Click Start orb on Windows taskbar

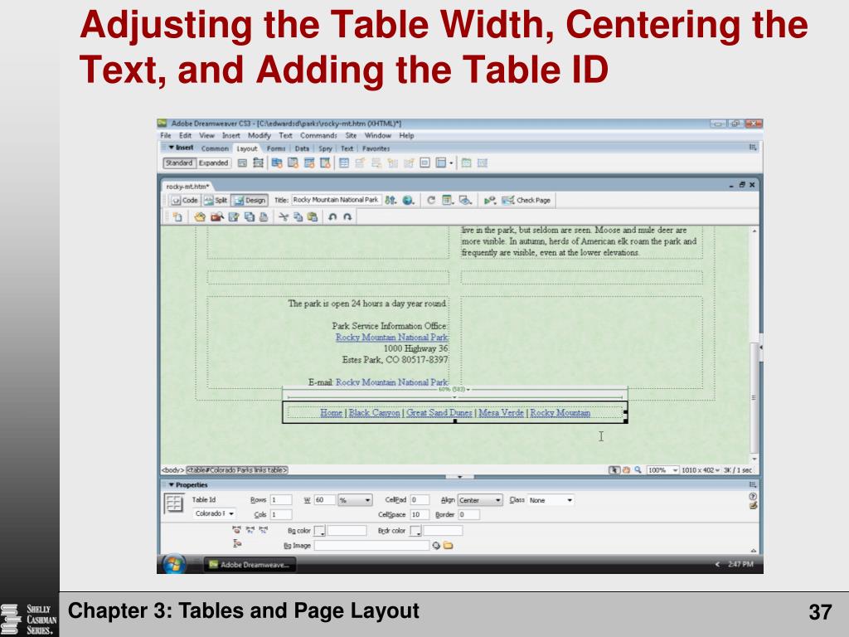pos(173,564)
